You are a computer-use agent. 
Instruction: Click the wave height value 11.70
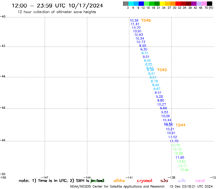click(x=174, y=141)
